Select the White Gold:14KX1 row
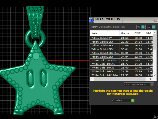This screenshot has height=119, width=158. [x=121, y=71]
